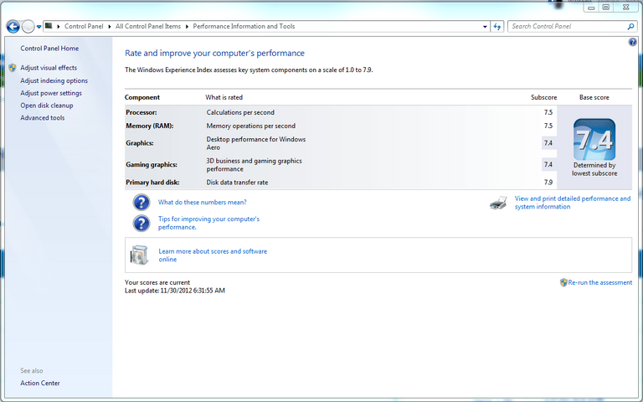Image resolution: width=643 pixels, height=402 pixels.
Task: Click the 7.4 base score badge
Action: pos(594,140)
